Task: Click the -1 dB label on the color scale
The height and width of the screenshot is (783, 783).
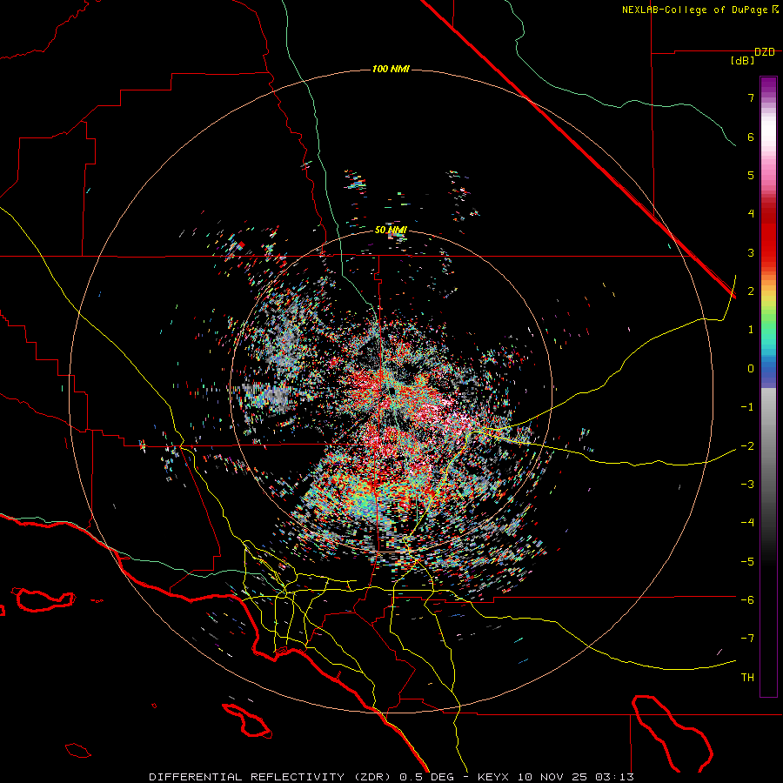Action: pyautogui.click(x=747, y=407)
